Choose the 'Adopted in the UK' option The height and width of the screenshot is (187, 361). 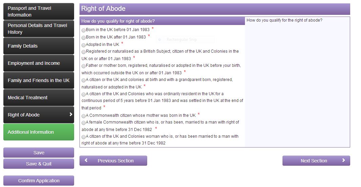pos(84,45)
